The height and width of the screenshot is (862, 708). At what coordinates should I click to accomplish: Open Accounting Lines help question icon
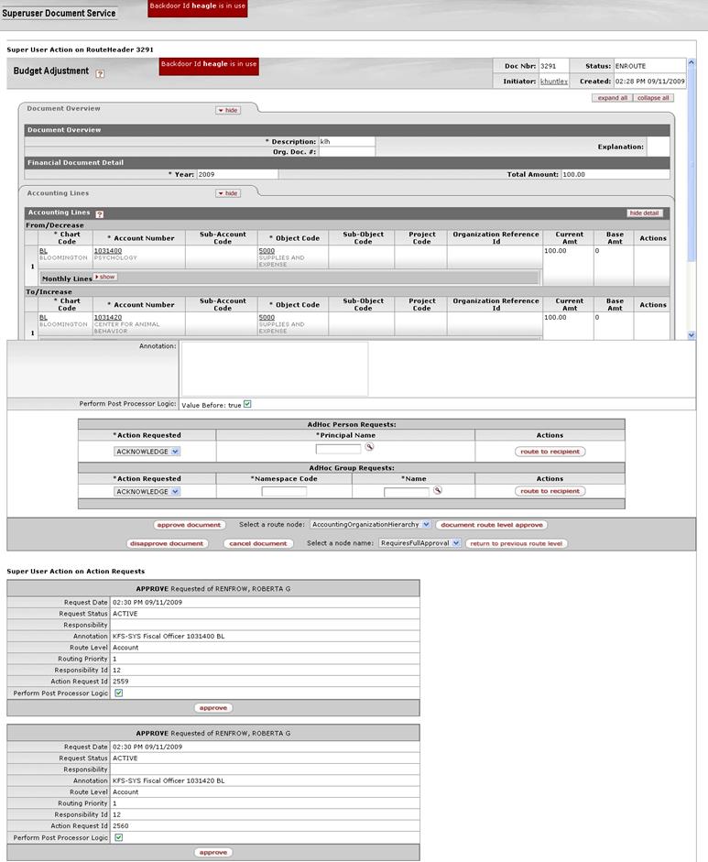(x=100, y=213)
